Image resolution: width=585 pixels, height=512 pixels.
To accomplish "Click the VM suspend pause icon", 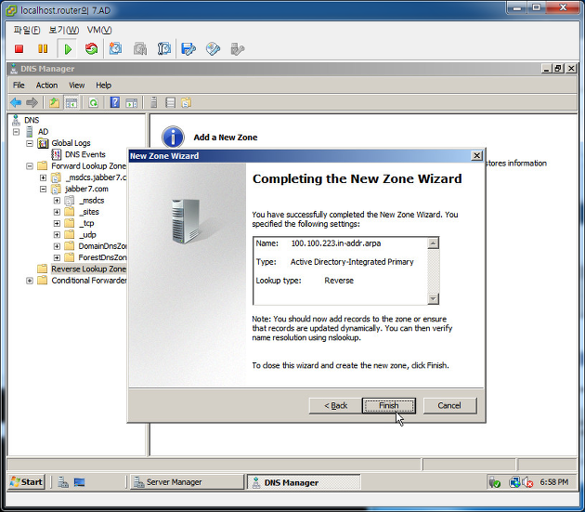I will click(43, 49).
